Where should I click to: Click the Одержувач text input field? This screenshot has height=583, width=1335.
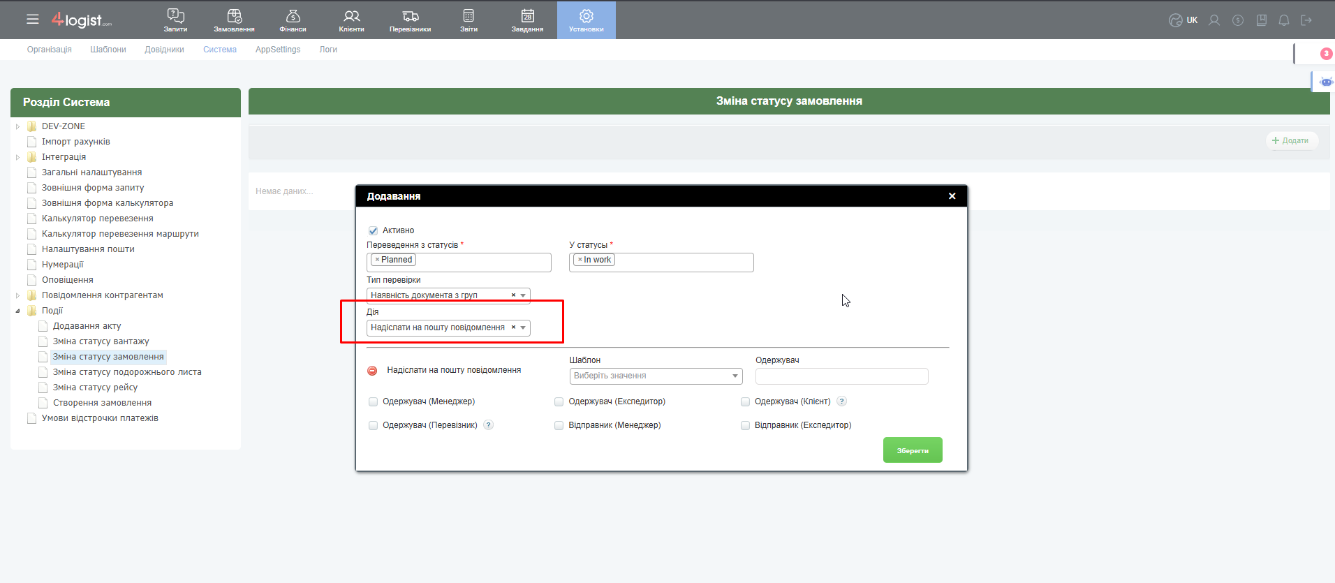pos(841,376)
